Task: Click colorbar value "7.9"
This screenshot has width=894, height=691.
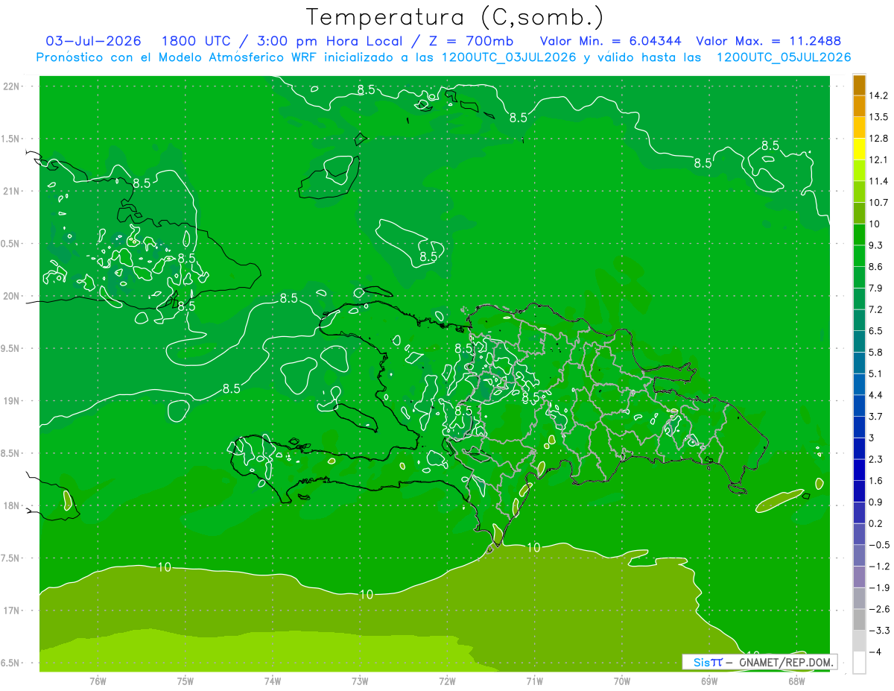Action: coord(876,288)
